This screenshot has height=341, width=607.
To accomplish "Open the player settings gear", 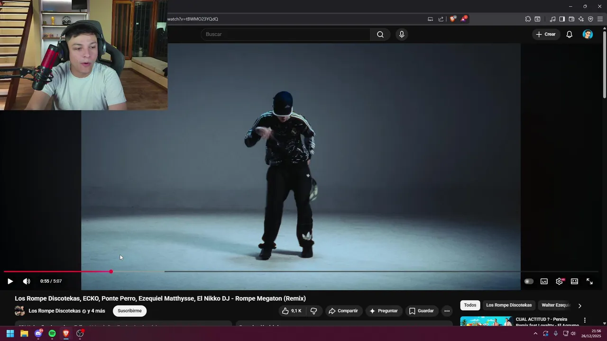I will point(560,281).
